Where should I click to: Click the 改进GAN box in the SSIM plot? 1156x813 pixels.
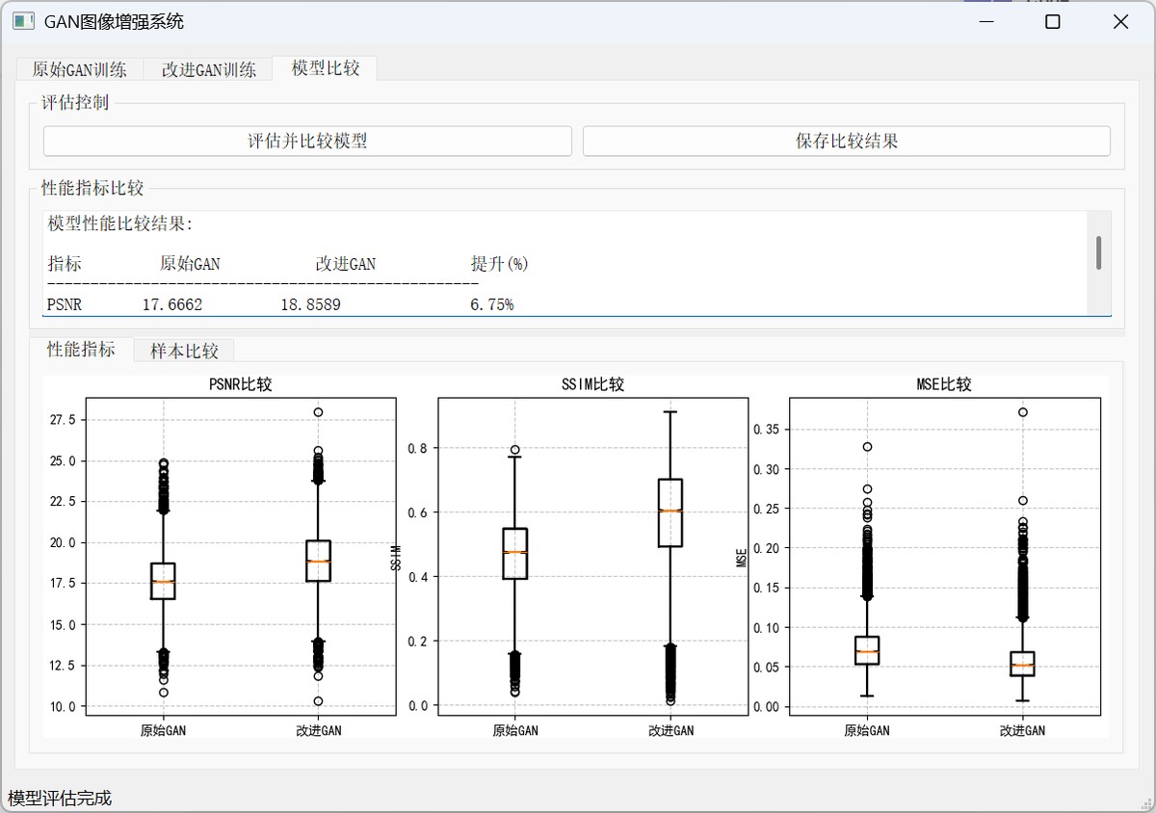click(670, 512)
